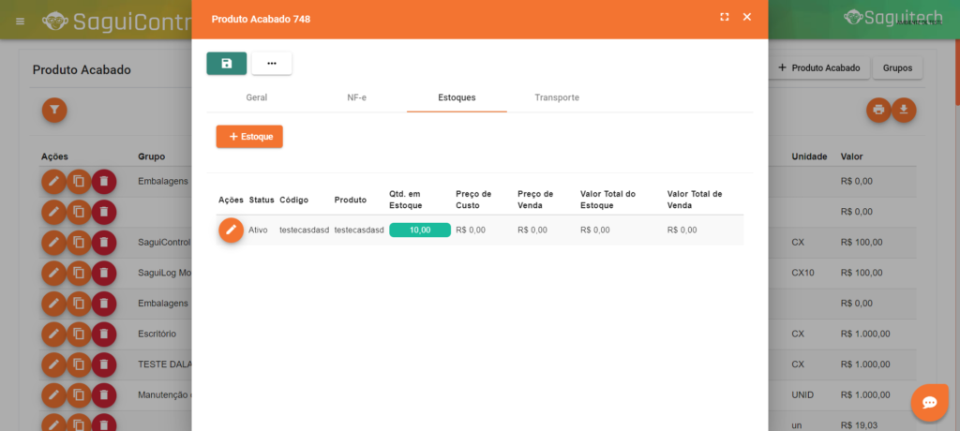960x431 pixels.
Task: Open the NF-e tab
Action: 356,97
